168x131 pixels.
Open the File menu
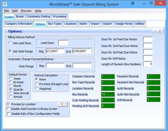coord(6,11)
